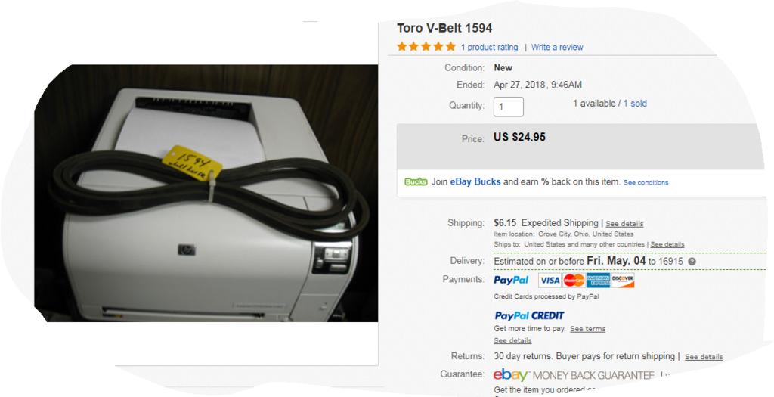Click the V-belt product photo thumbnail
The height and width of the screenshot is (397, 774).
pos(206,193)
